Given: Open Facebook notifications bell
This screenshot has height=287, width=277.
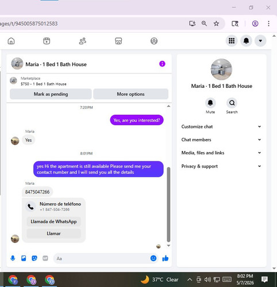Looking at the screenshot, I should [246, 41].
